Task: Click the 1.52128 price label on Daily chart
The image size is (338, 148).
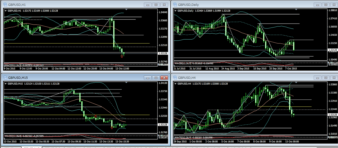Action: [x=332, y=50]
